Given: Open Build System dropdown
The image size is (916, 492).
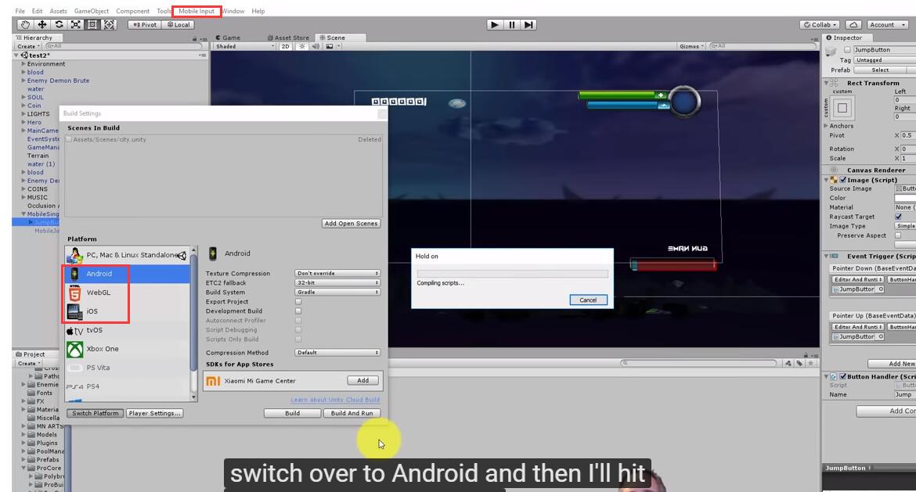Looking at the screenshot, I should (x=337, y=292).
